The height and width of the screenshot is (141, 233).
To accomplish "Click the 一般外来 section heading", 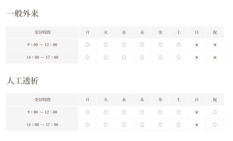I will [x=22, y=13].
